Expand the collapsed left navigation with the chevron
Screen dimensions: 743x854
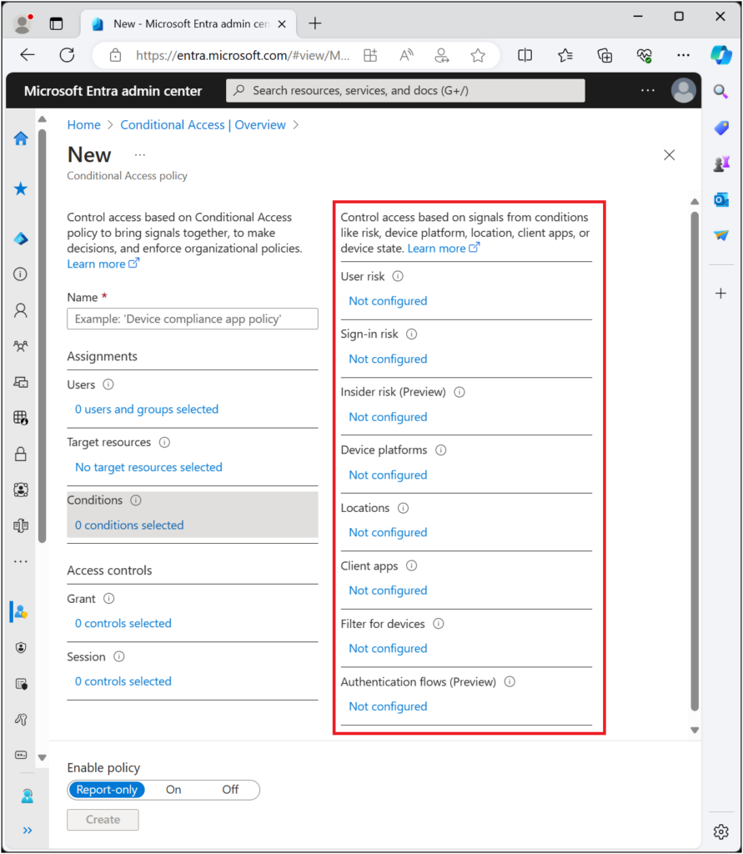pos(28,830)
